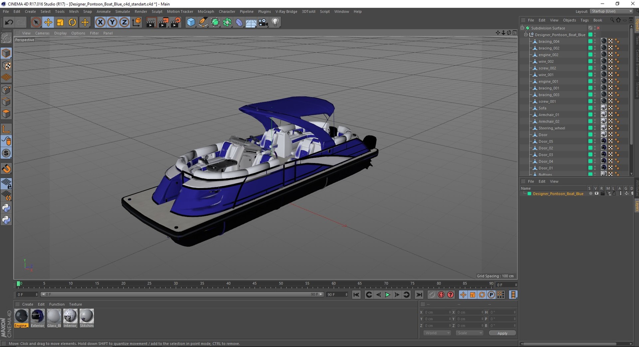Image resolution: width=639 pixels, height=347 pixels.
Task: Open material manager Texture menu
Action: pyautogui.click(x=75, y=304)
